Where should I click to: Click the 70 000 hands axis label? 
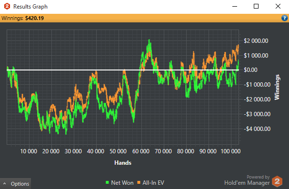[163, 151]
